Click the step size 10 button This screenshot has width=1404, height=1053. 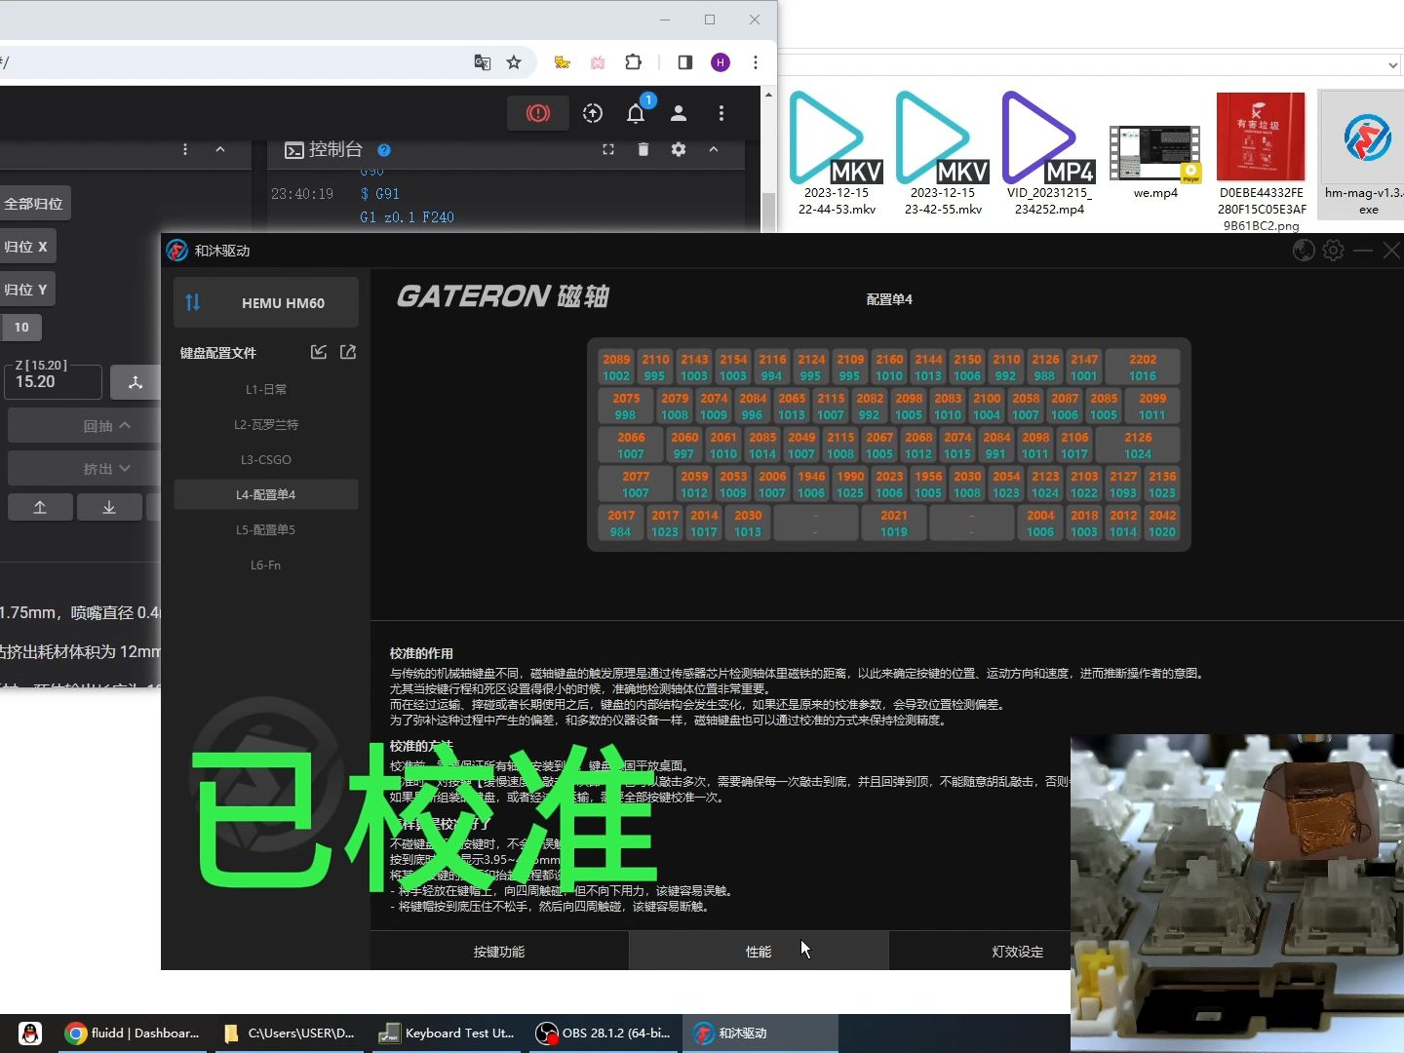pos(21,328)
